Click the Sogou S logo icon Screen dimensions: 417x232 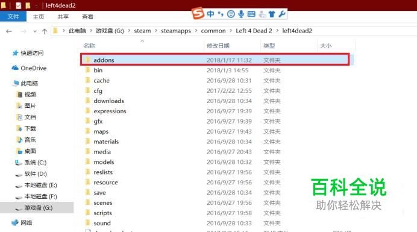click(x=198, y=13)
